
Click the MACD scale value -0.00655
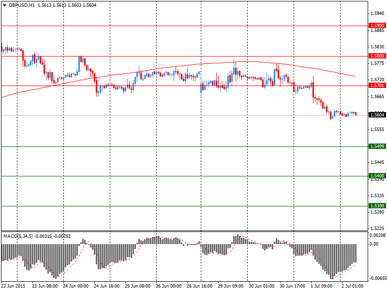click(x=377, y=278)
